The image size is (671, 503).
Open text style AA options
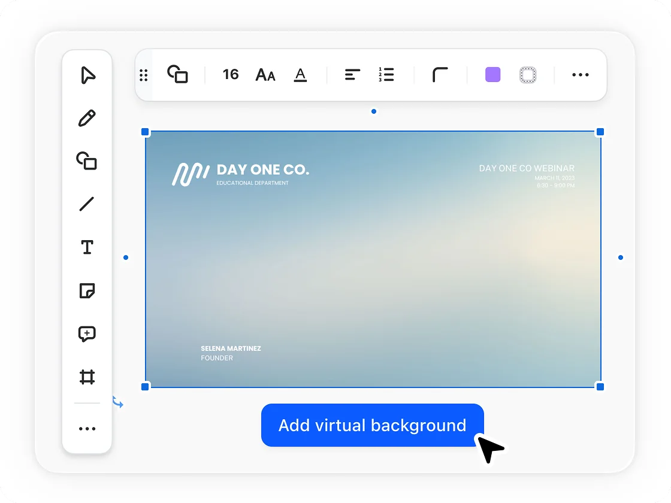[x=265, y=75]
